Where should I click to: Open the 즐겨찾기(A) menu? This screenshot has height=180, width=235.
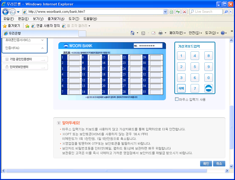(56, 19)
